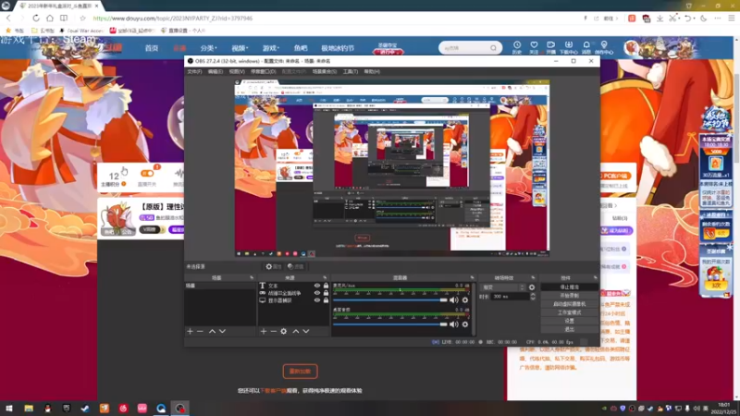
Task: Toggle lock on Display Capture source
Action: pos(326,300)
